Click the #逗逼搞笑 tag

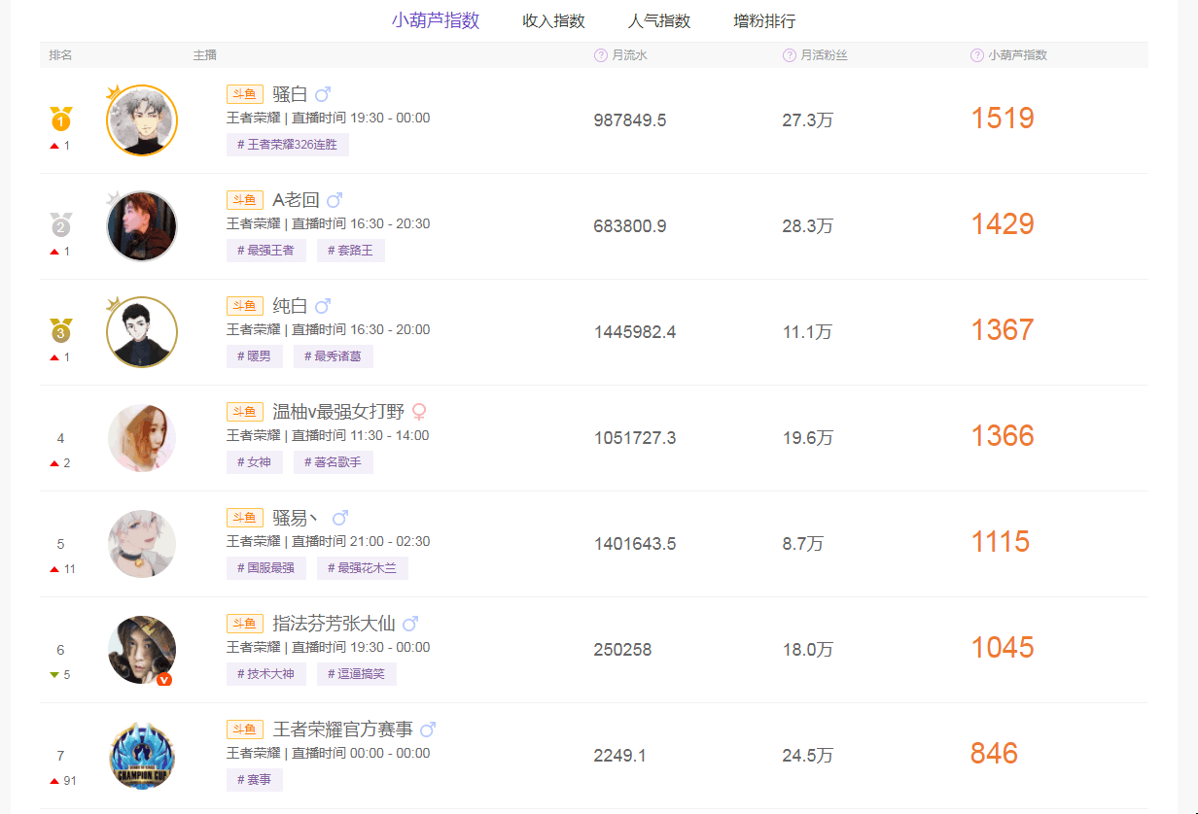[356, 674]
